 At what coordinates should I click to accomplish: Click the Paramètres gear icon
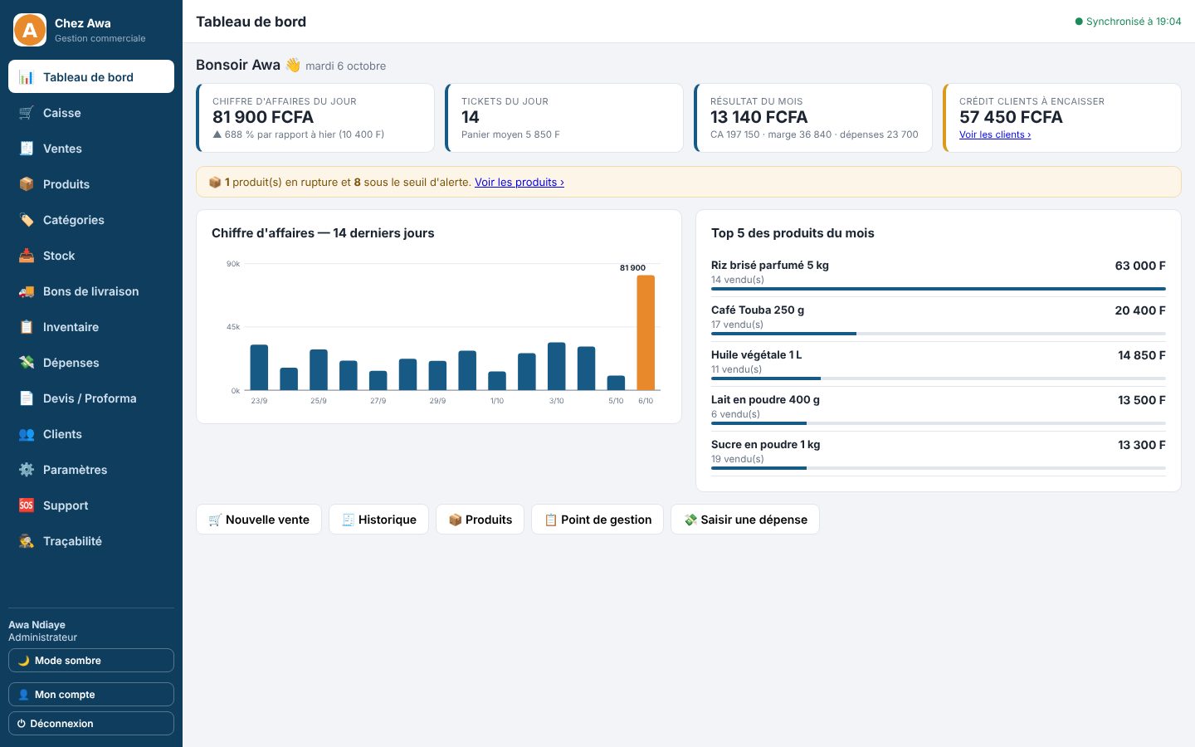coord(27,470)
